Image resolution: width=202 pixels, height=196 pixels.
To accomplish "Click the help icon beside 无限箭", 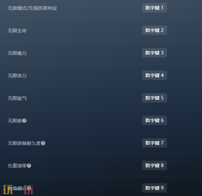I will pos(24,121).
